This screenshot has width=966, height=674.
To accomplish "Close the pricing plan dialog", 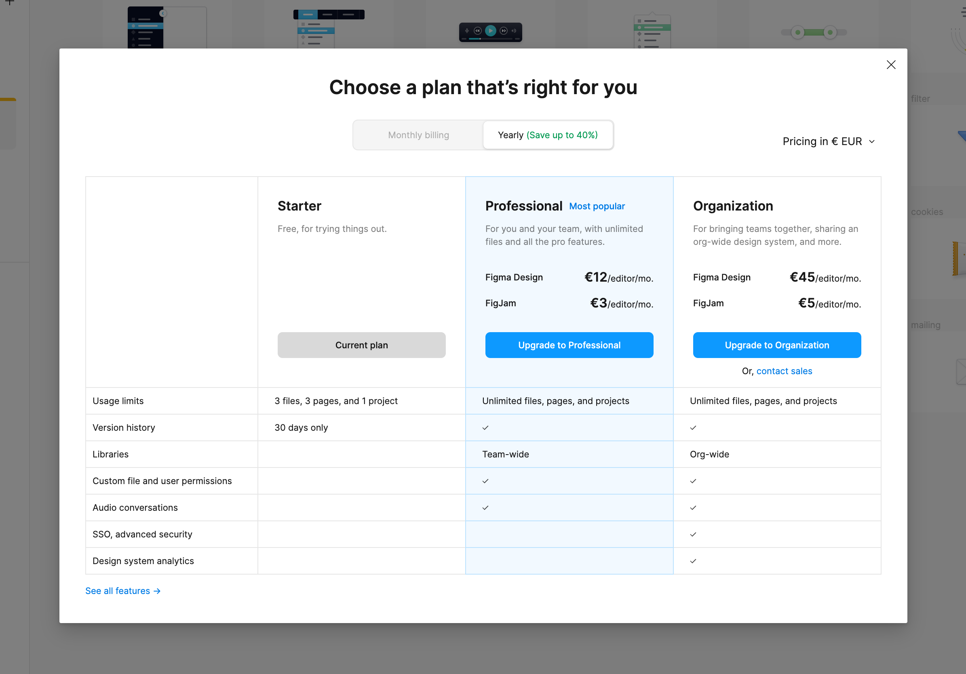I will pyautogui.click(x=891, y=65).
